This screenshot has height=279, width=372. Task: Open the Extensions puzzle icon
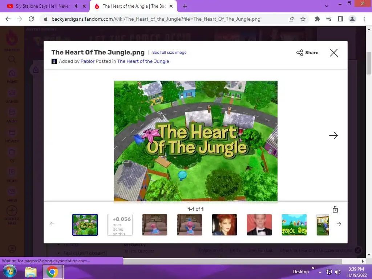[317, 19]
